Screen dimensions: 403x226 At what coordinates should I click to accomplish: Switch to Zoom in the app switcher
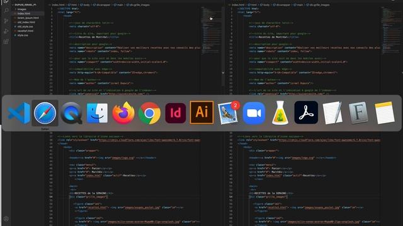tap(254, 113)
